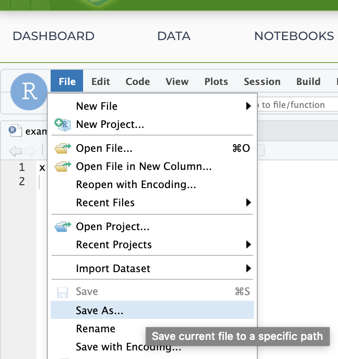Click line number 1 in the editor gutter

tap(22, 167)
